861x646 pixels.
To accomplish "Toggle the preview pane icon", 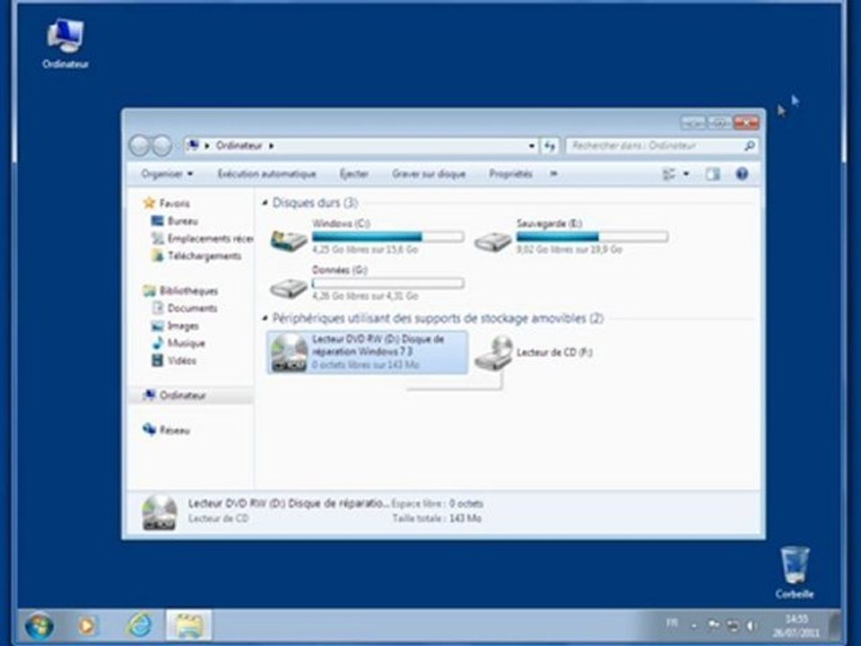I will click(713, 174).
